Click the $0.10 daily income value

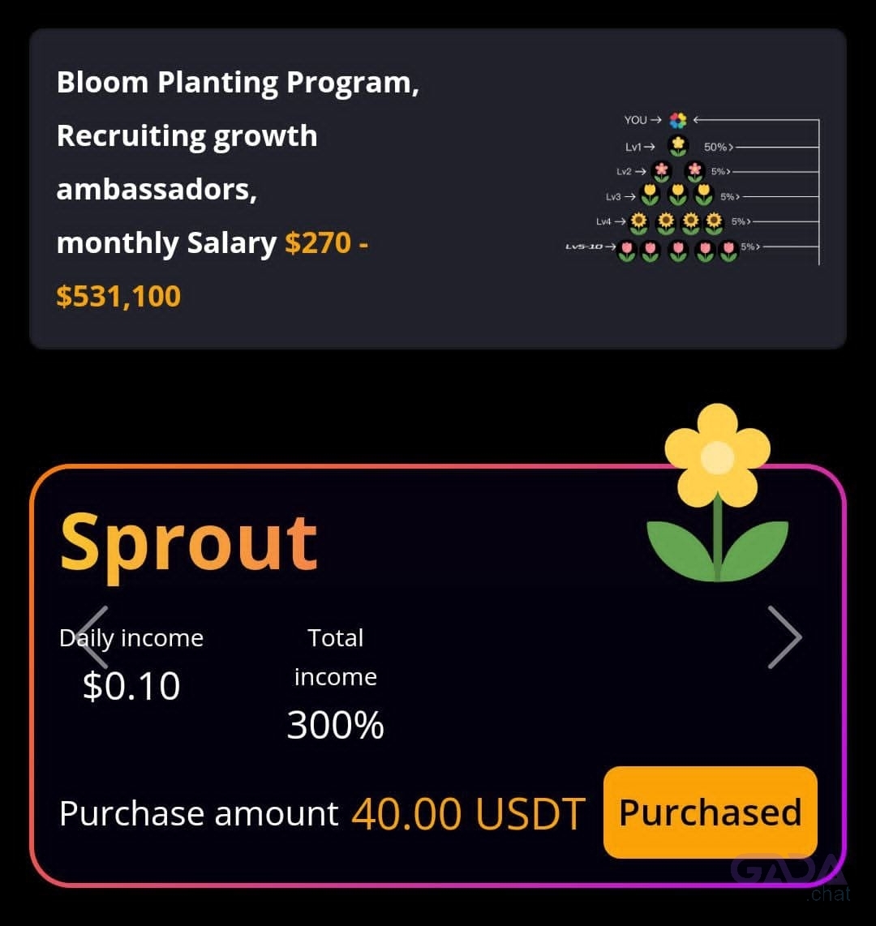point(131,686)
